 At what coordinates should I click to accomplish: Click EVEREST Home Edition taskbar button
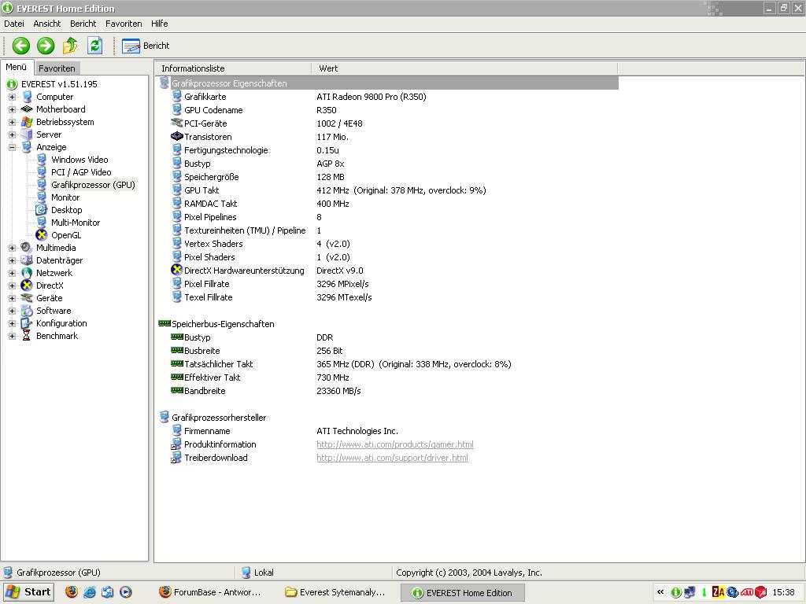pos(463,593)
